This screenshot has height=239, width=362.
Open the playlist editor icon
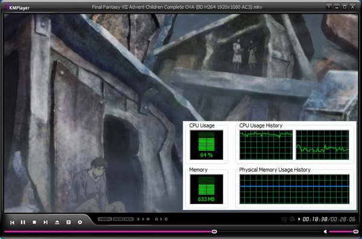click(x=68, y=222)
